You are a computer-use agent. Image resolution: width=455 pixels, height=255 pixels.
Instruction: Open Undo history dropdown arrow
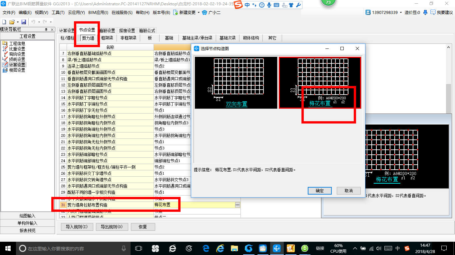(x=38, y=22)
